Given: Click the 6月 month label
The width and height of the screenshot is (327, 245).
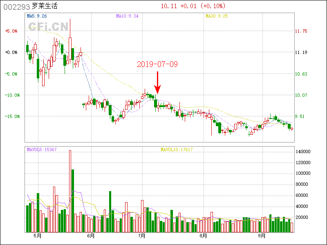Looking at the screenshot, I should (91, 236).
